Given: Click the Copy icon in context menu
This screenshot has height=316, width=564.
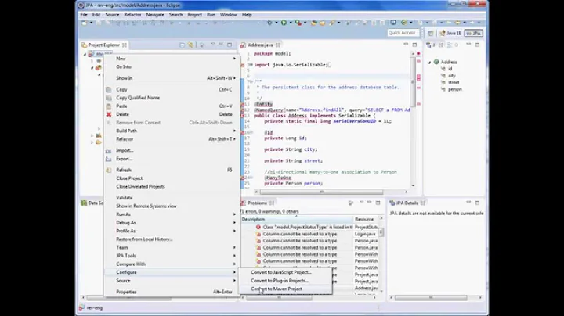Looking at the screenshot, I should click(109, 89).
